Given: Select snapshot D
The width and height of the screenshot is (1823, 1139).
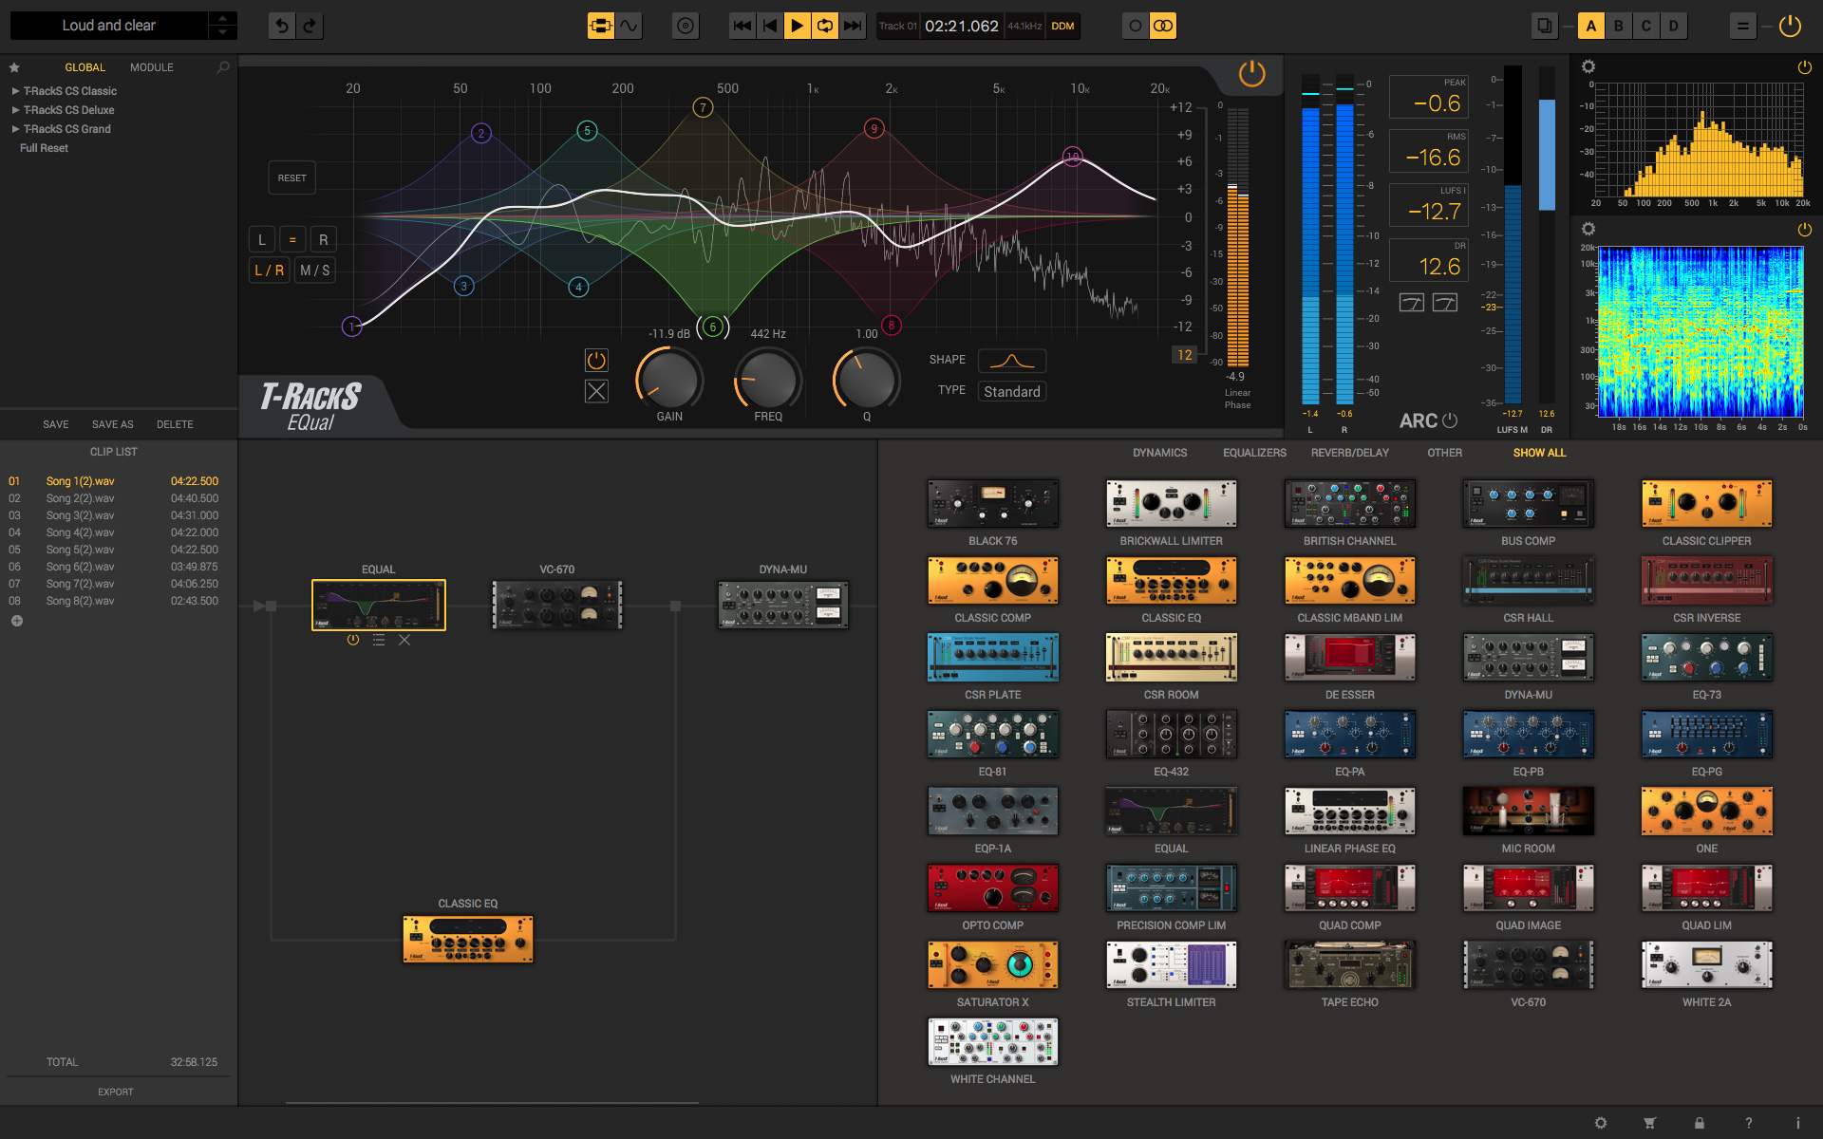Looking at the screenshot, I should 1674,26.
